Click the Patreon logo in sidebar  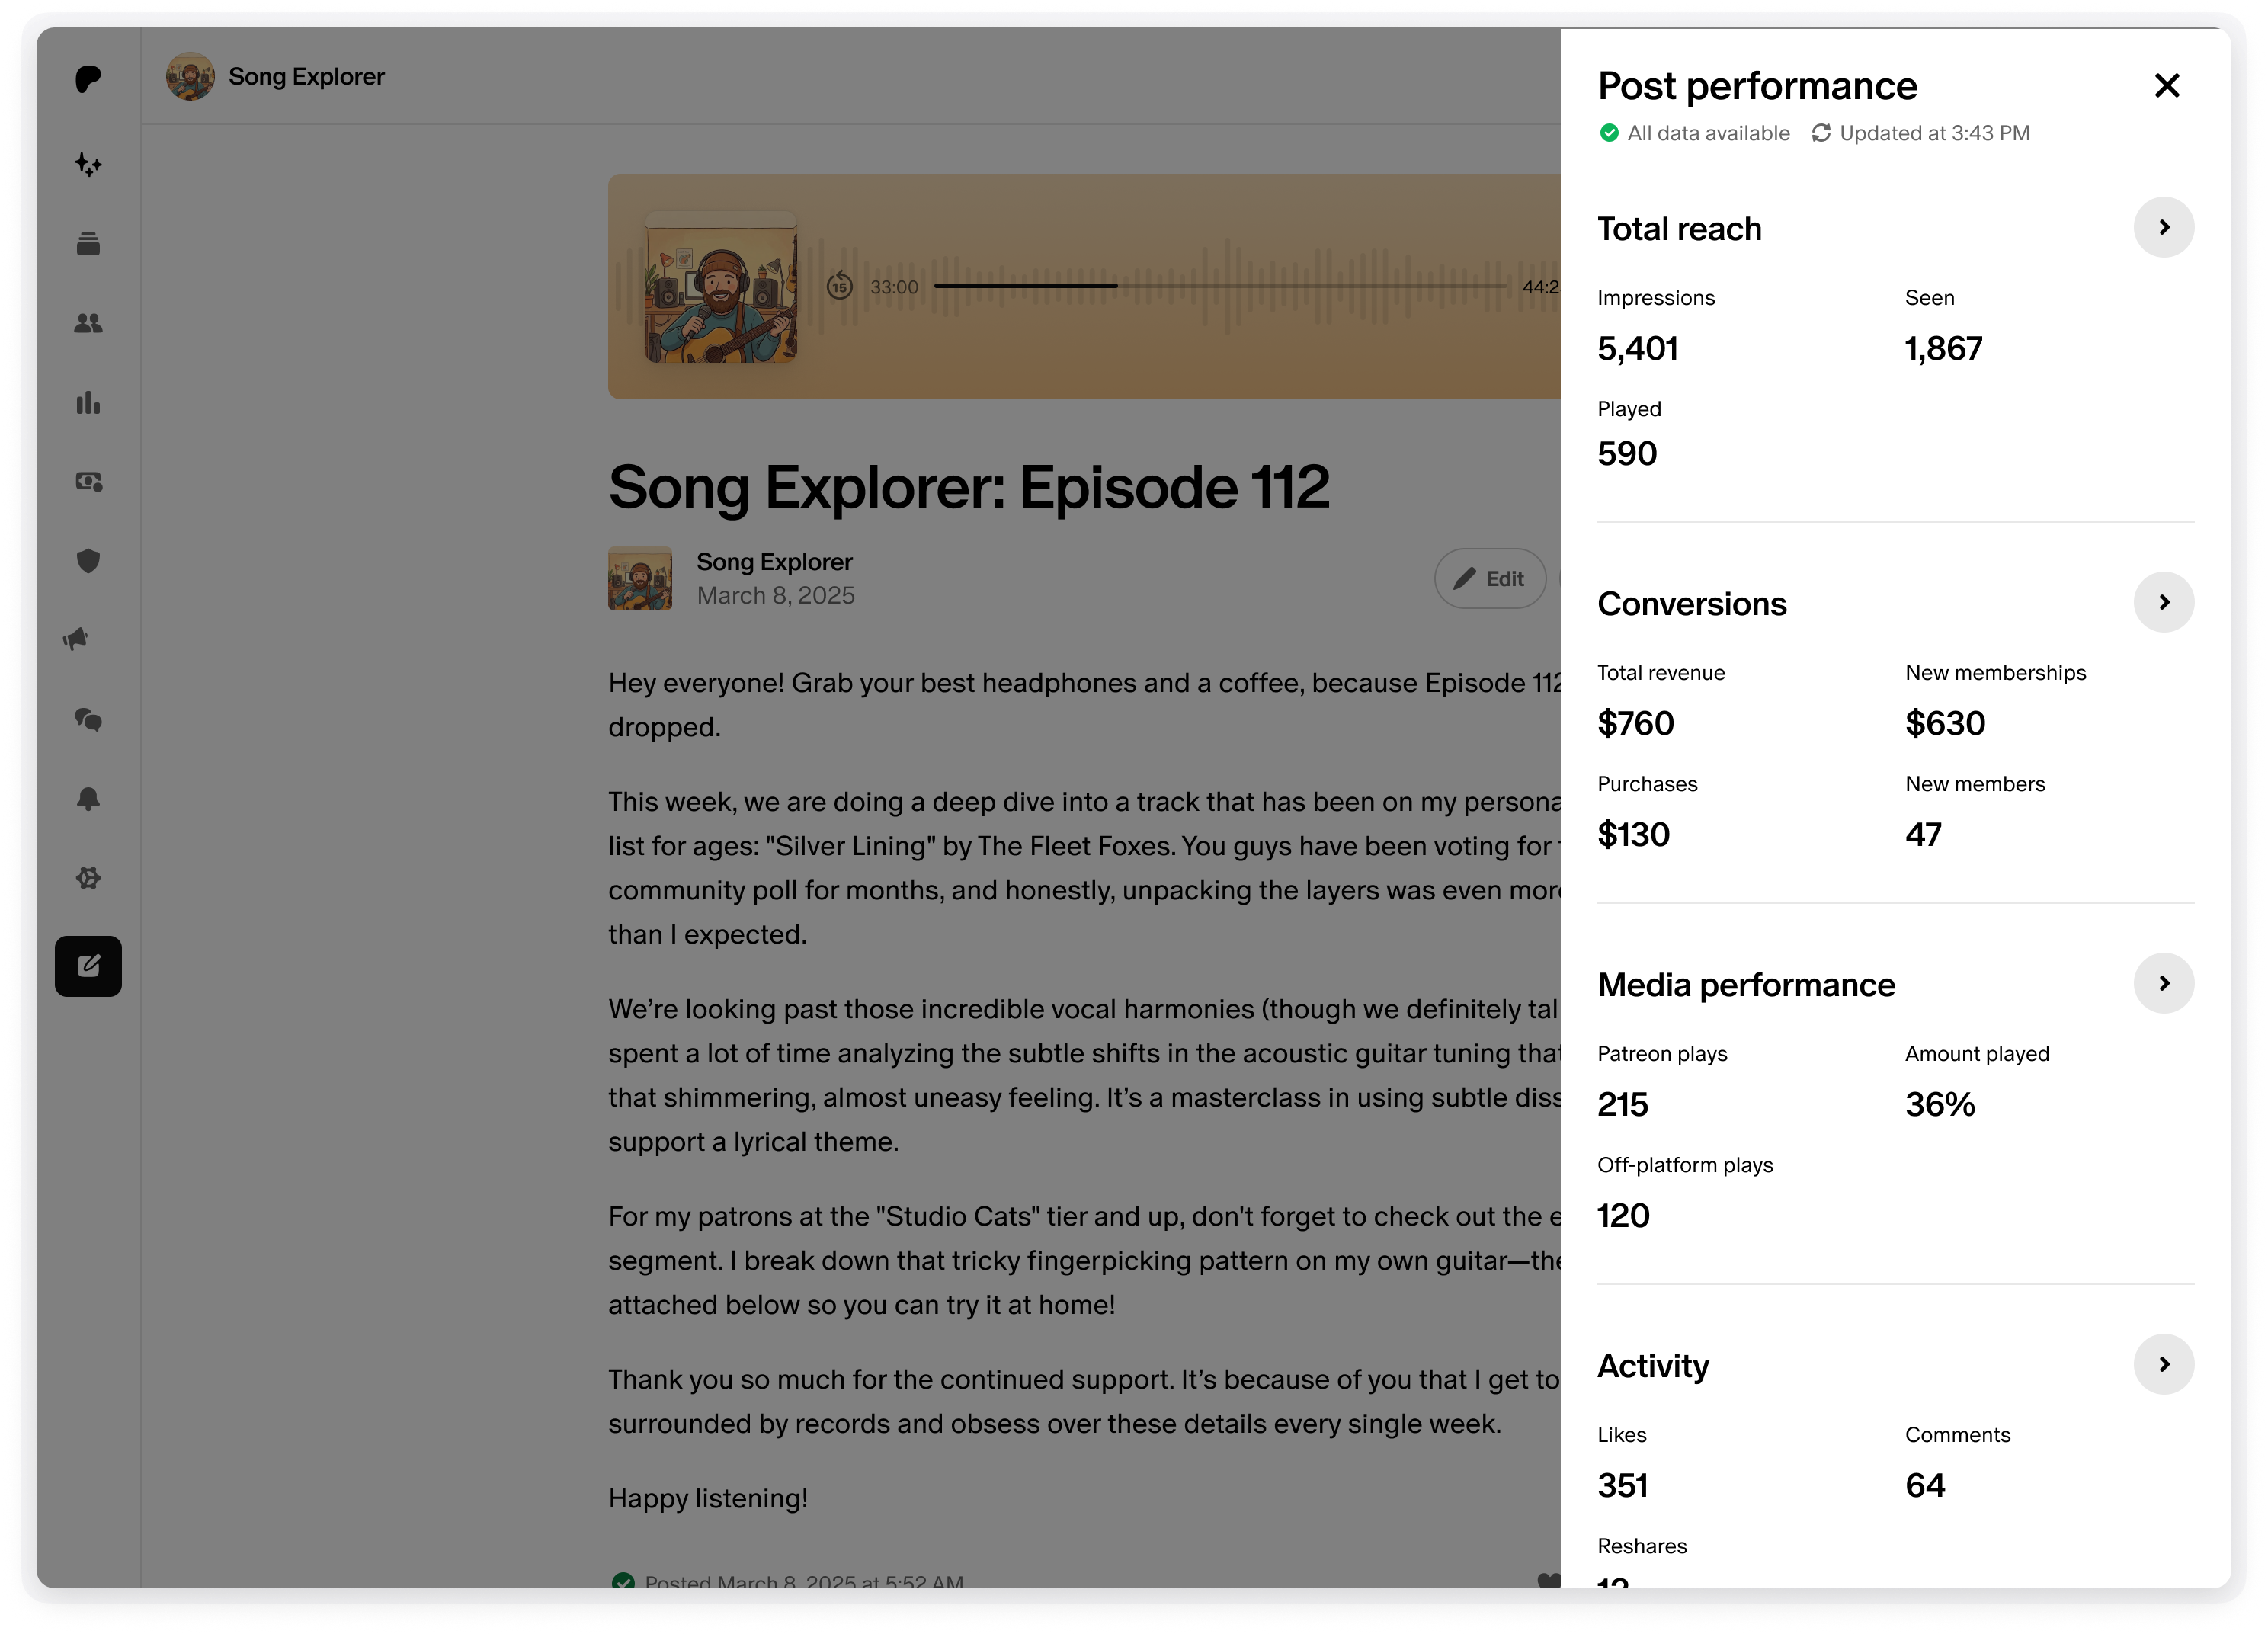click(88, 79)
